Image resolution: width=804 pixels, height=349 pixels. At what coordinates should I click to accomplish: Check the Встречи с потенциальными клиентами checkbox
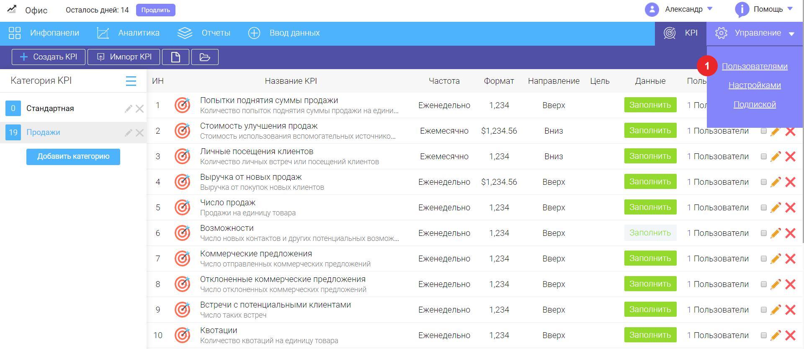tap(763, 310)
